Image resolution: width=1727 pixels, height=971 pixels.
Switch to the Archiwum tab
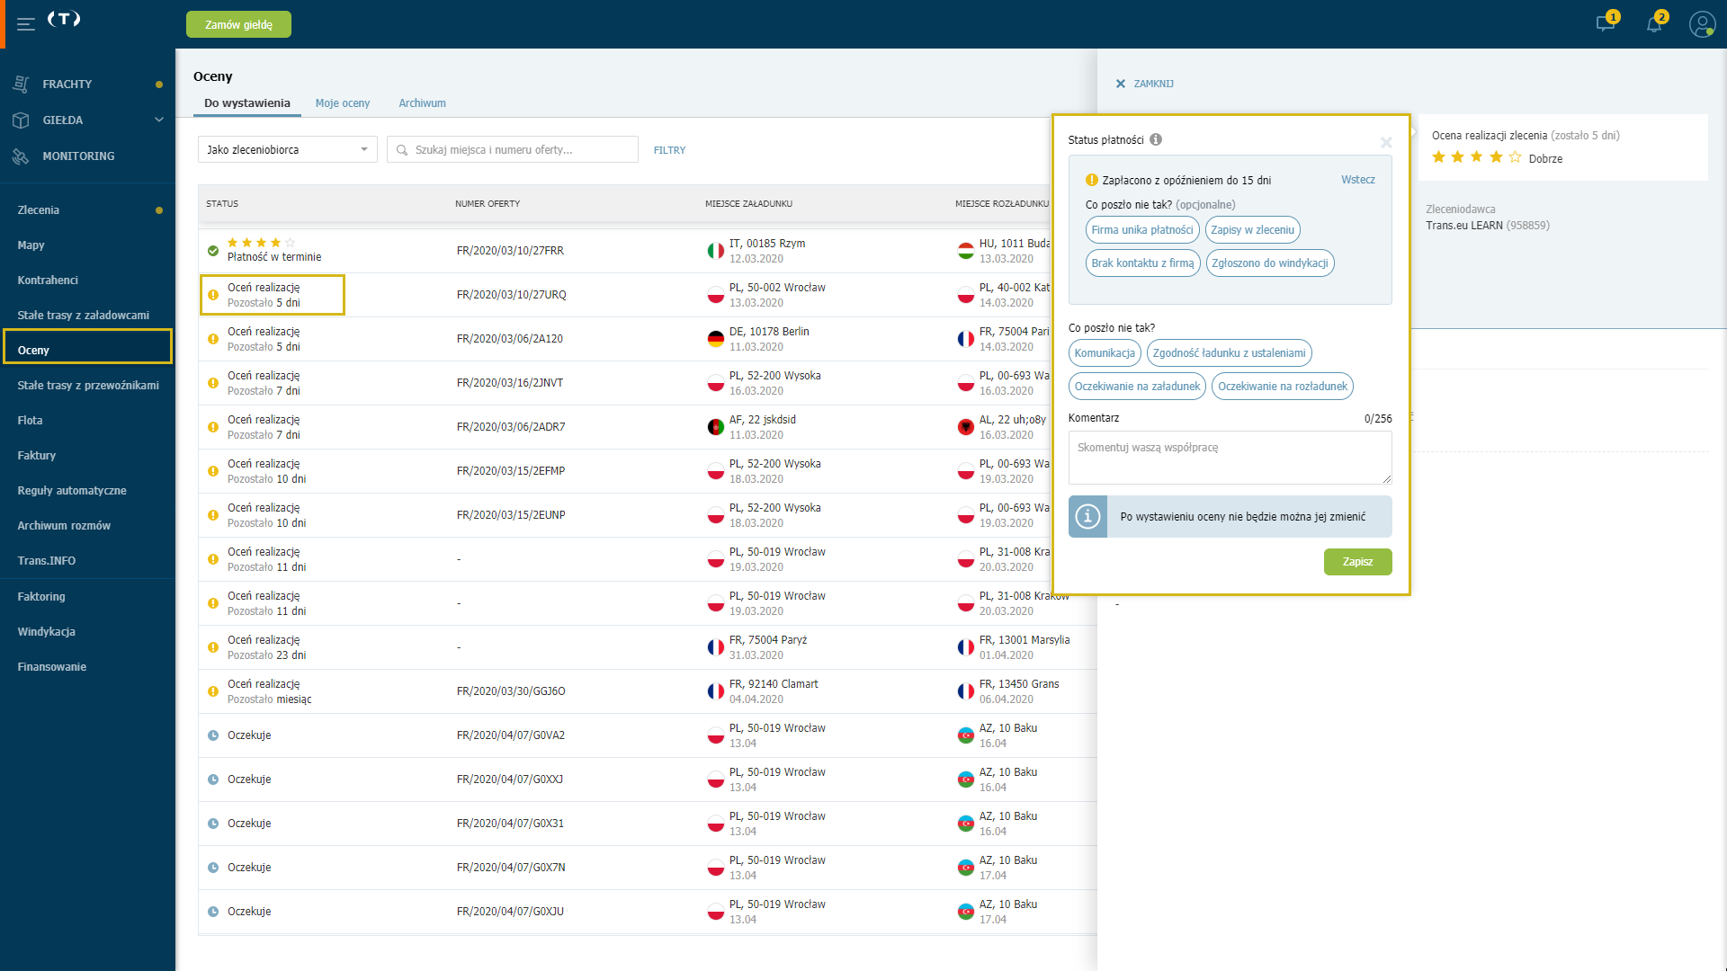423,103
